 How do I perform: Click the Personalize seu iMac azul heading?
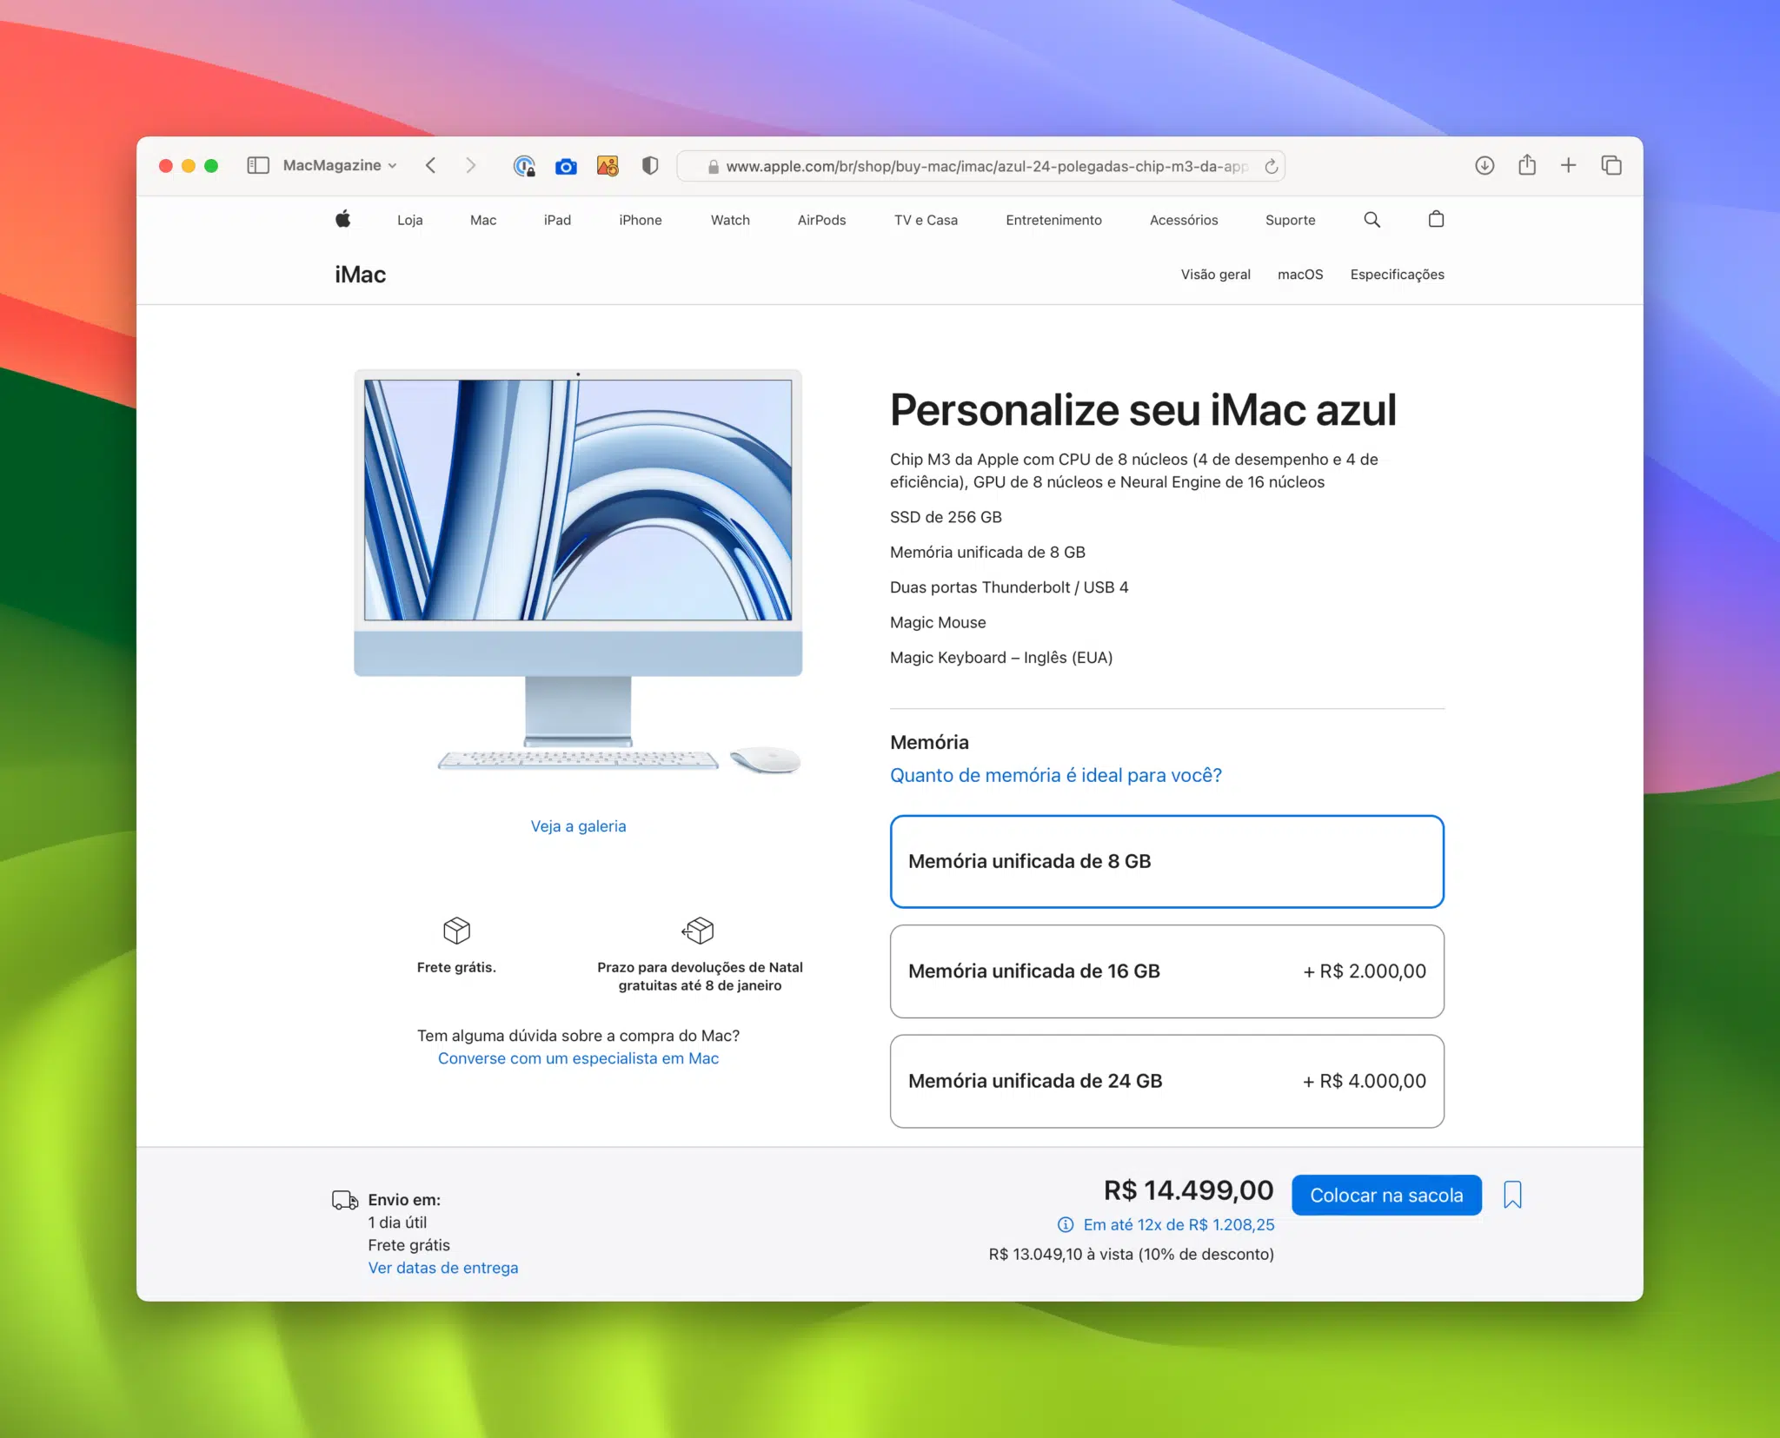(1142, 410)
